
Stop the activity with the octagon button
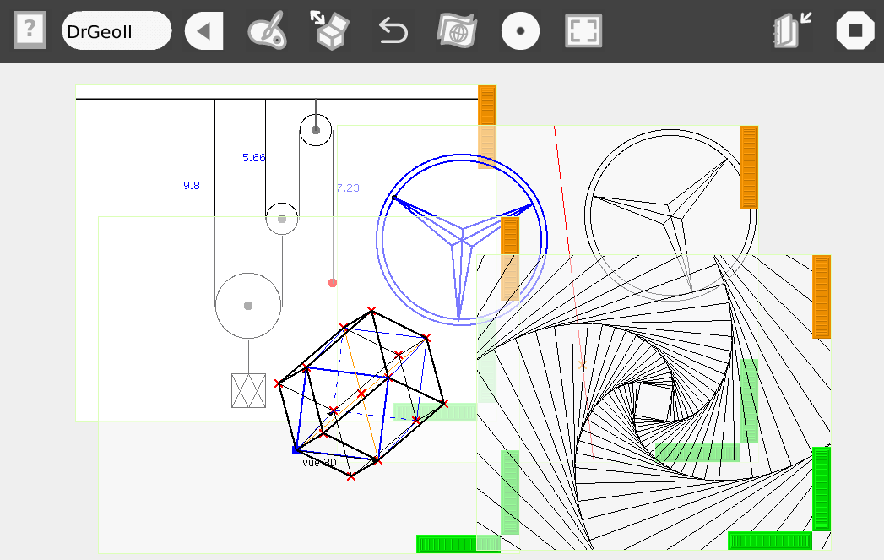pos(855,31)
